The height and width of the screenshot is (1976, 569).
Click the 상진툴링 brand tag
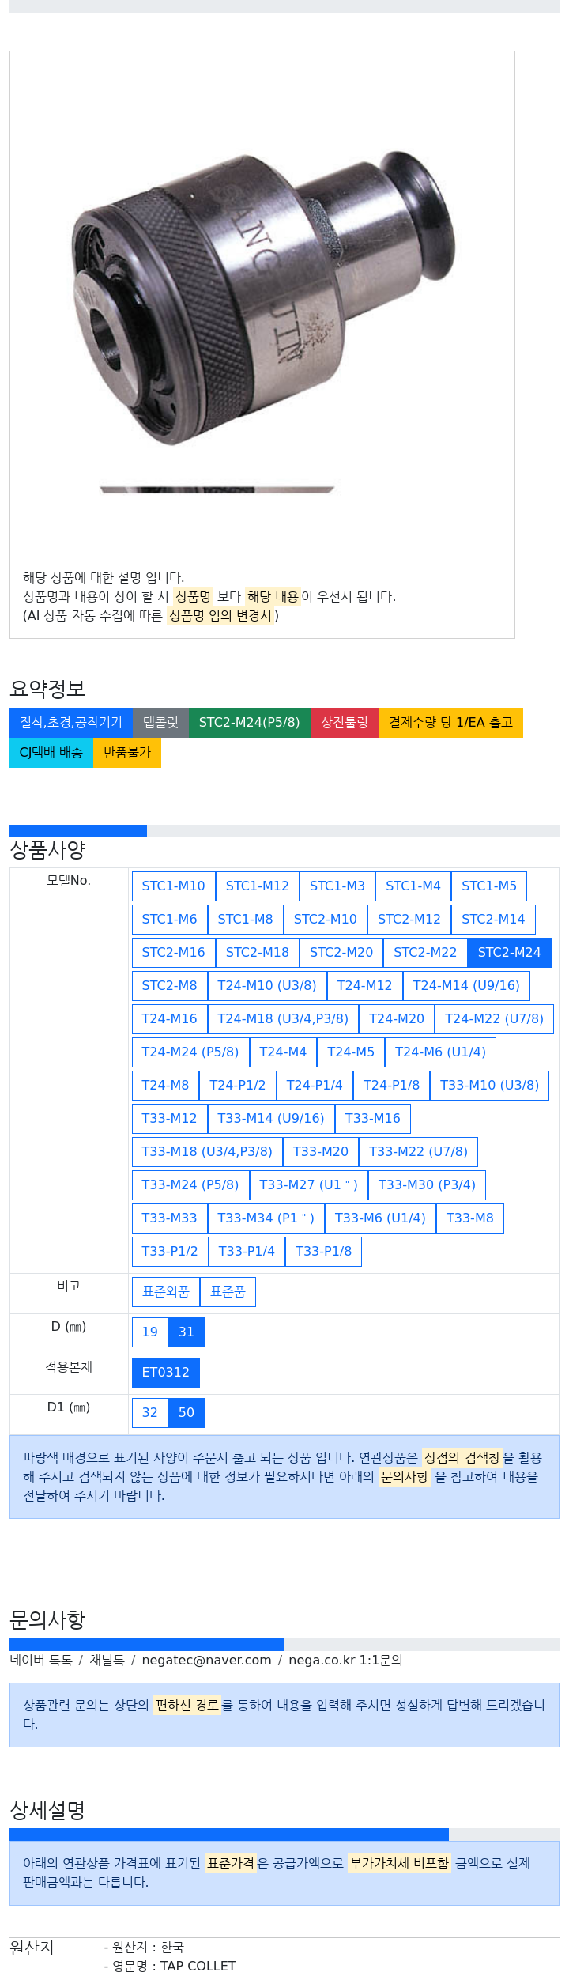(345, 722)
